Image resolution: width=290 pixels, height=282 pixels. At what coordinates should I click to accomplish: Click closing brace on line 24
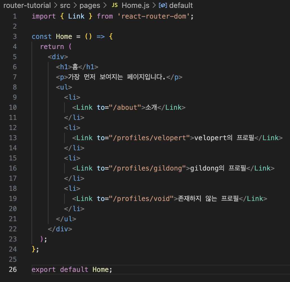coord(34,249)
